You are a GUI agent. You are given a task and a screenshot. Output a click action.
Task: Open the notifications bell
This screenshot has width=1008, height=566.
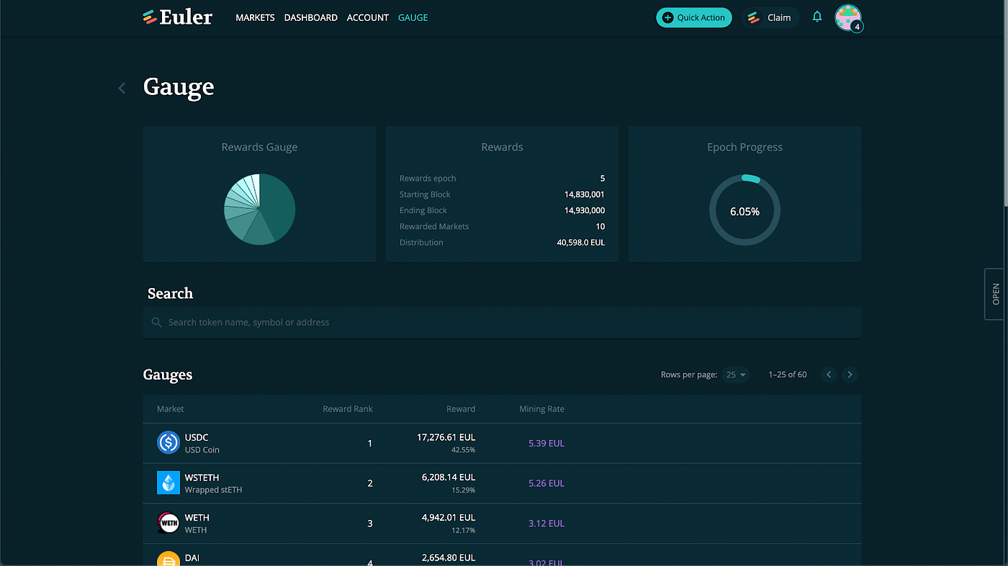tap(817, 17)
